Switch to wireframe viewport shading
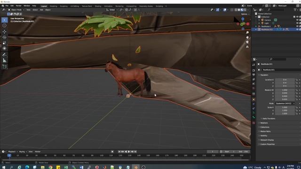Screen dimensions: 301x169 click(x=236, y=10)
